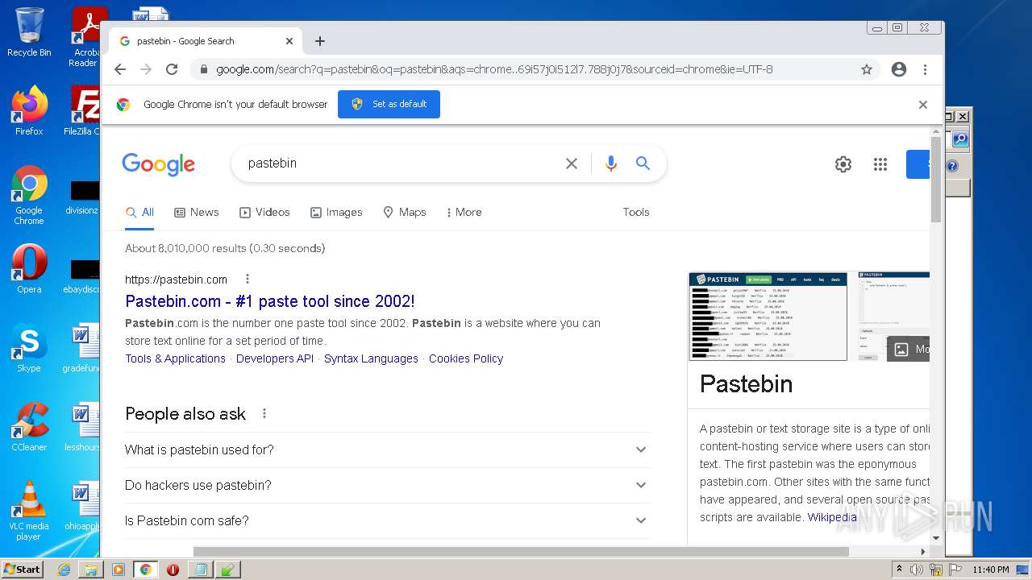Expand 'What is pastebin used for?'

click(386, 450)
